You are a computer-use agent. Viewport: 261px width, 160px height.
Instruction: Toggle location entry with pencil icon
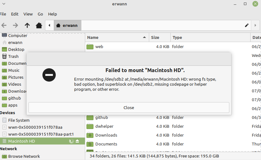point(247,25)
